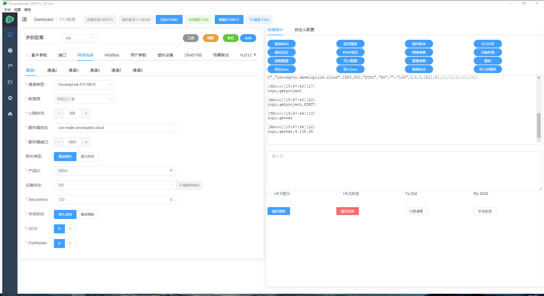The width and height of the screenshot is (544, 296).
Task: Switch to the 场景联动 tab
Action: (x=221, y=55)
